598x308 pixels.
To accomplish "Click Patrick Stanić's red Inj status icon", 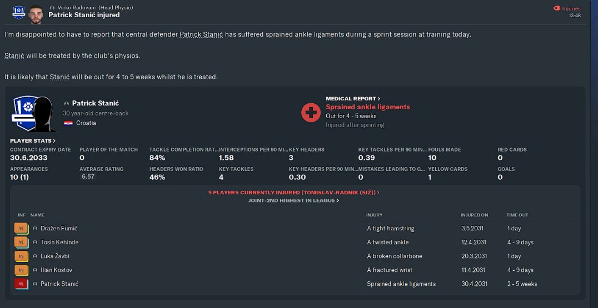I will 21,284.
